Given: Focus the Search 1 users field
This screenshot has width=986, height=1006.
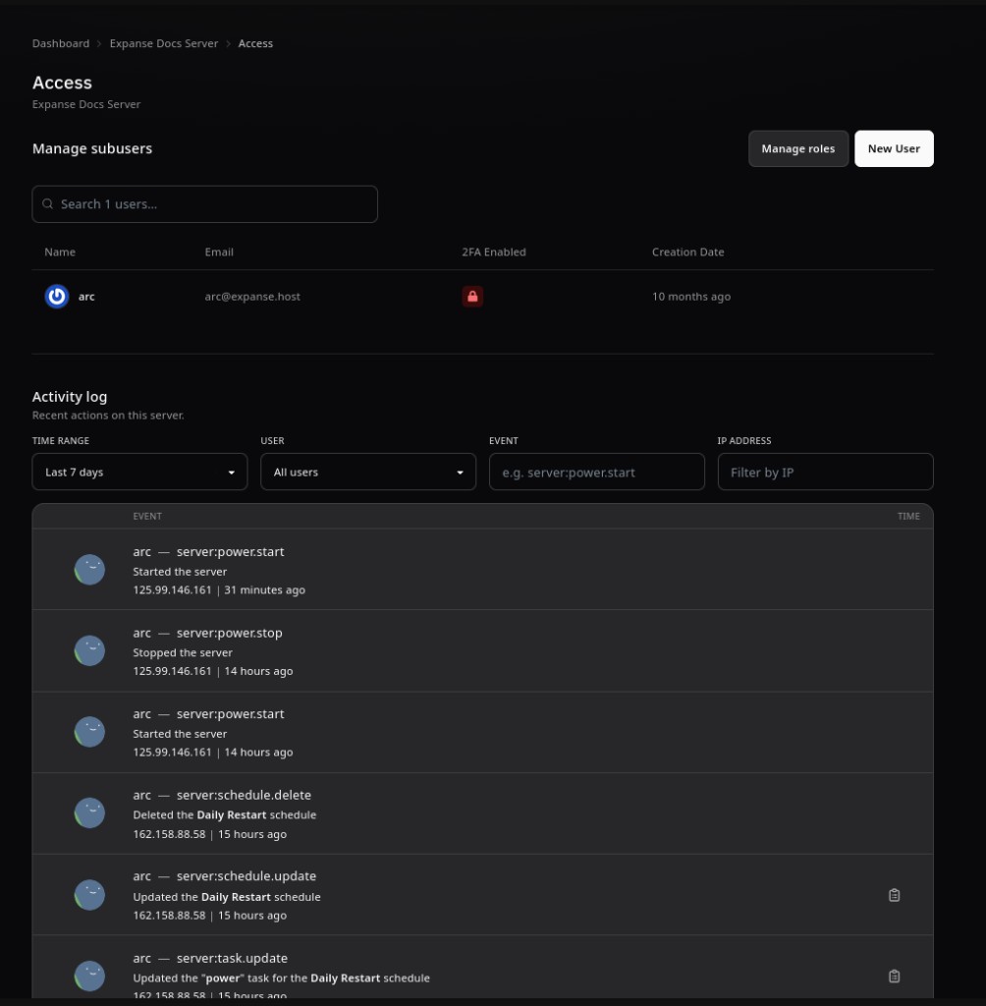Looking at the screenshot, I should (204, 204).
